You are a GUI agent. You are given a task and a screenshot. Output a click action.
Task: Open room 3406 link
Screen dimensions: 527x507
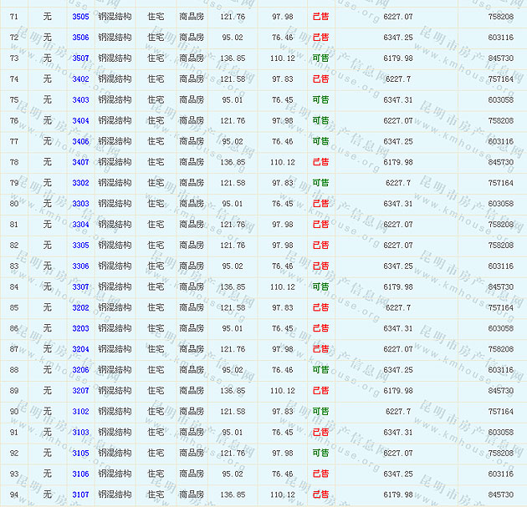[80, 142]
